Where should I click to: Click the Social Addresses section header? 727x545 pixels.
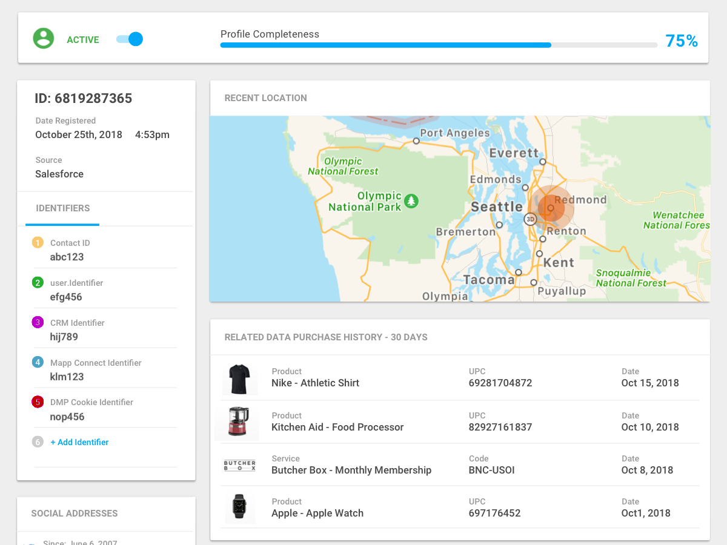click(75, 514)
